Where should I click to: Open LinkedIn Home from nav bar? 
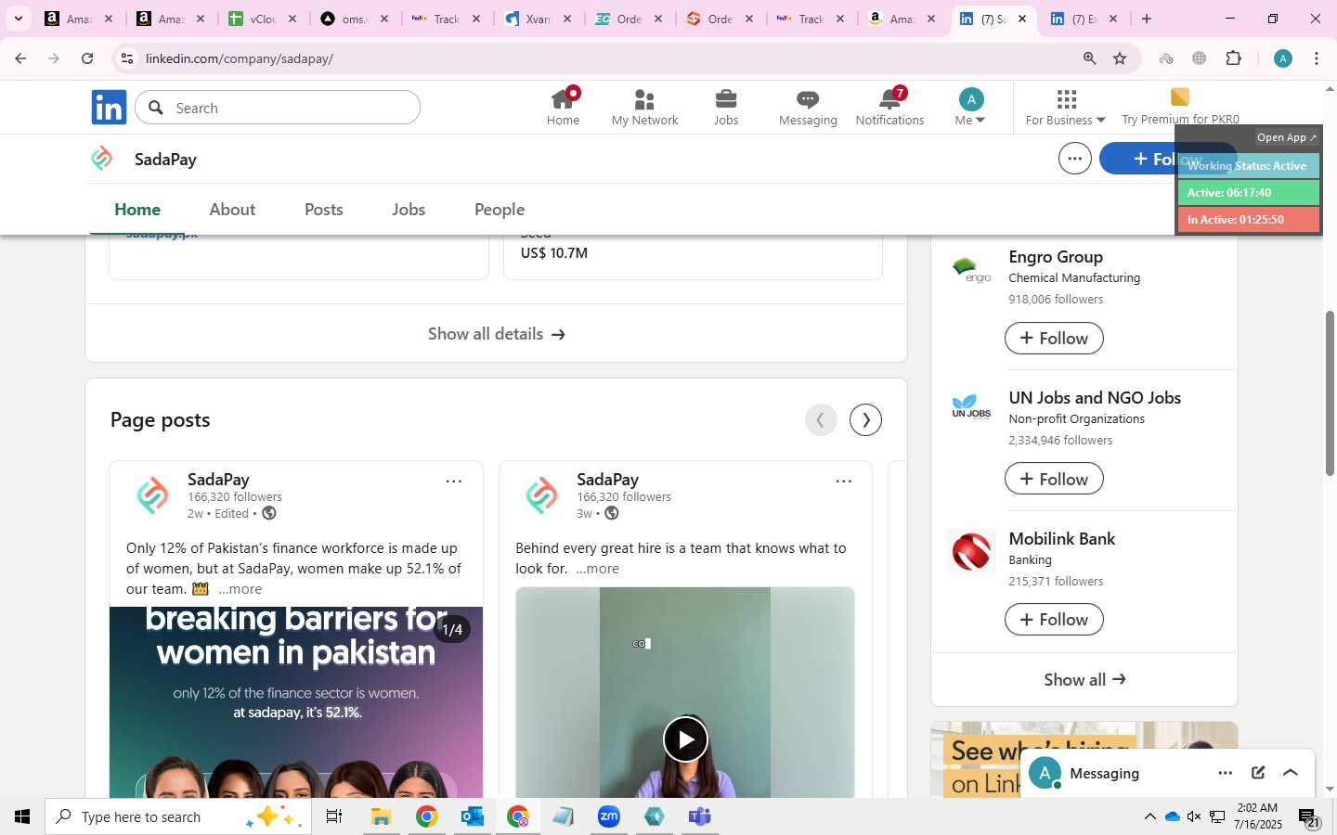pyautogui.click(x=563, y=107)
